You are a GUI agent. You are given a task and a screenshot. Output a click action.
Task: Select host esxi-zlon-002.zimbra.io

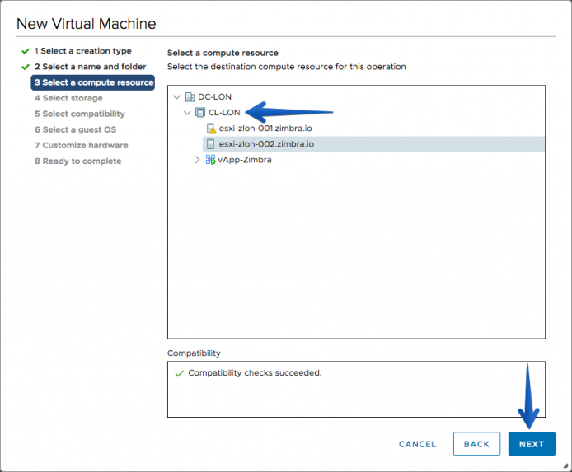click(373, 144)
